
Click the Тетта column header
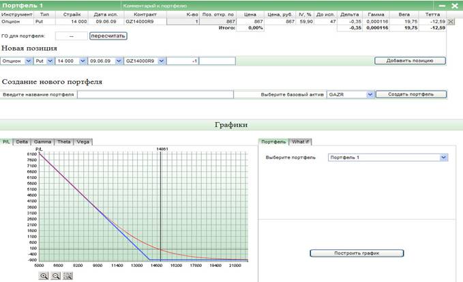[x=432, y=14]
